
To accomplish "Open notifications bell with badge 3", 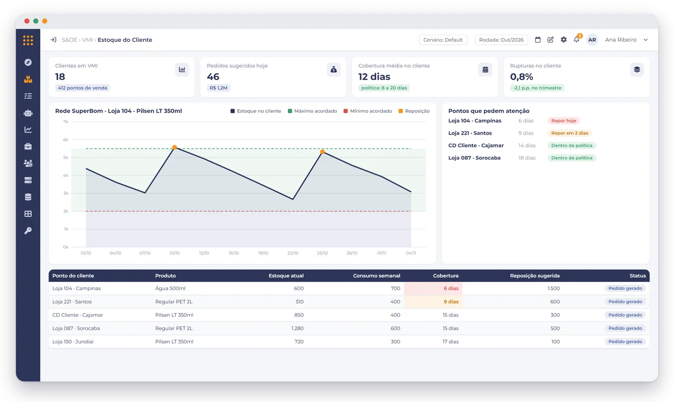I will pos(577,39).
